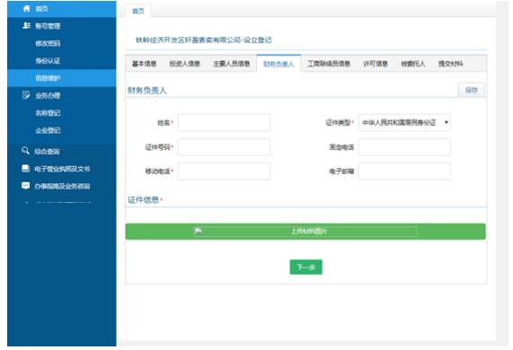This screenshot has width=513, height=350.
Task: Click the company name 设立登记 title
Action: [204, 40]
